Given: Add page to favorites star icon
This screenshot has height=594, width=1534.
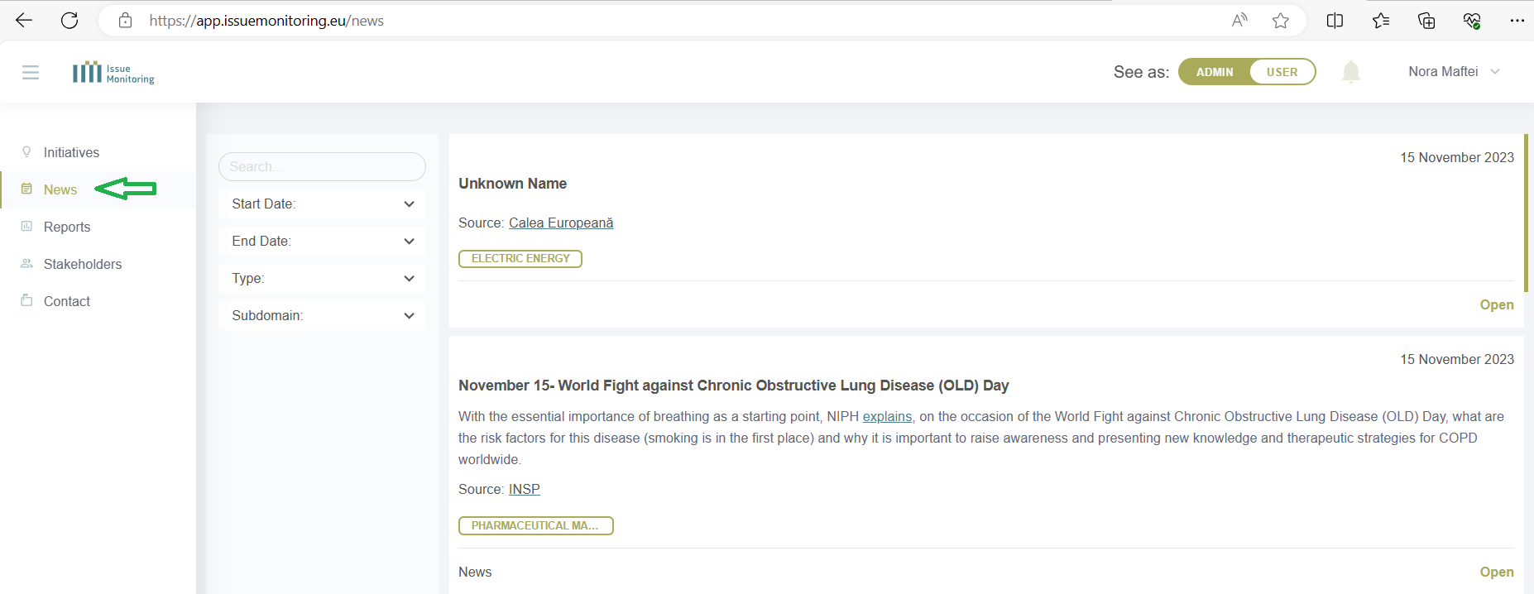Looking at the screenshot, I should point(1280,21).
